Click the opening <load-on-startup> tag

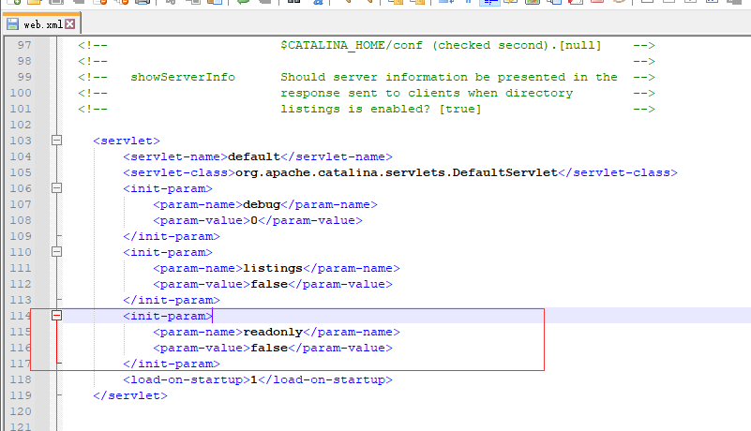coord(187,379)
